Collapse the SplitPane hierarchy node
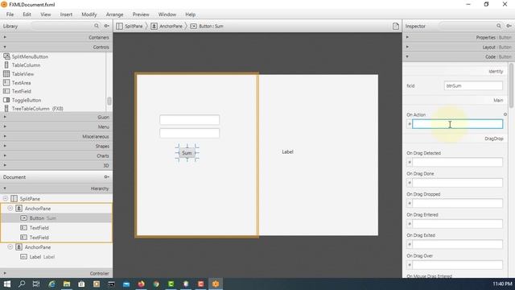 (6, 199)
